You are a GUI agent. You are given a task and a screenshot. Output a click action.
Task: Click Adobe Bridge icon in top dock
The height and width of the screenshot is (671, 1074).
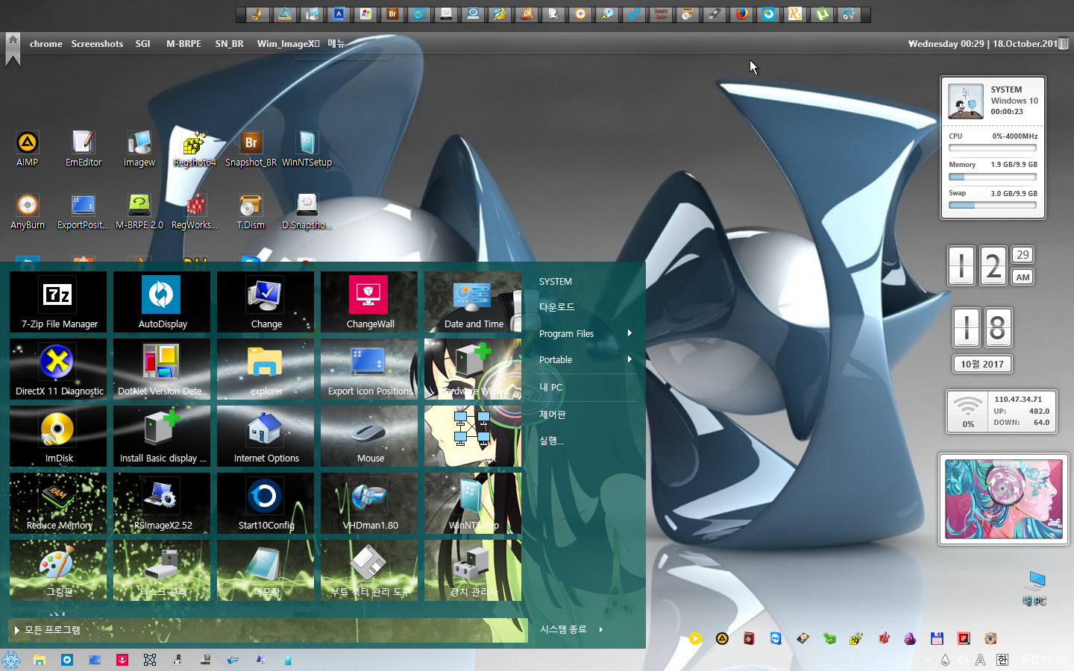coord(392,14)
